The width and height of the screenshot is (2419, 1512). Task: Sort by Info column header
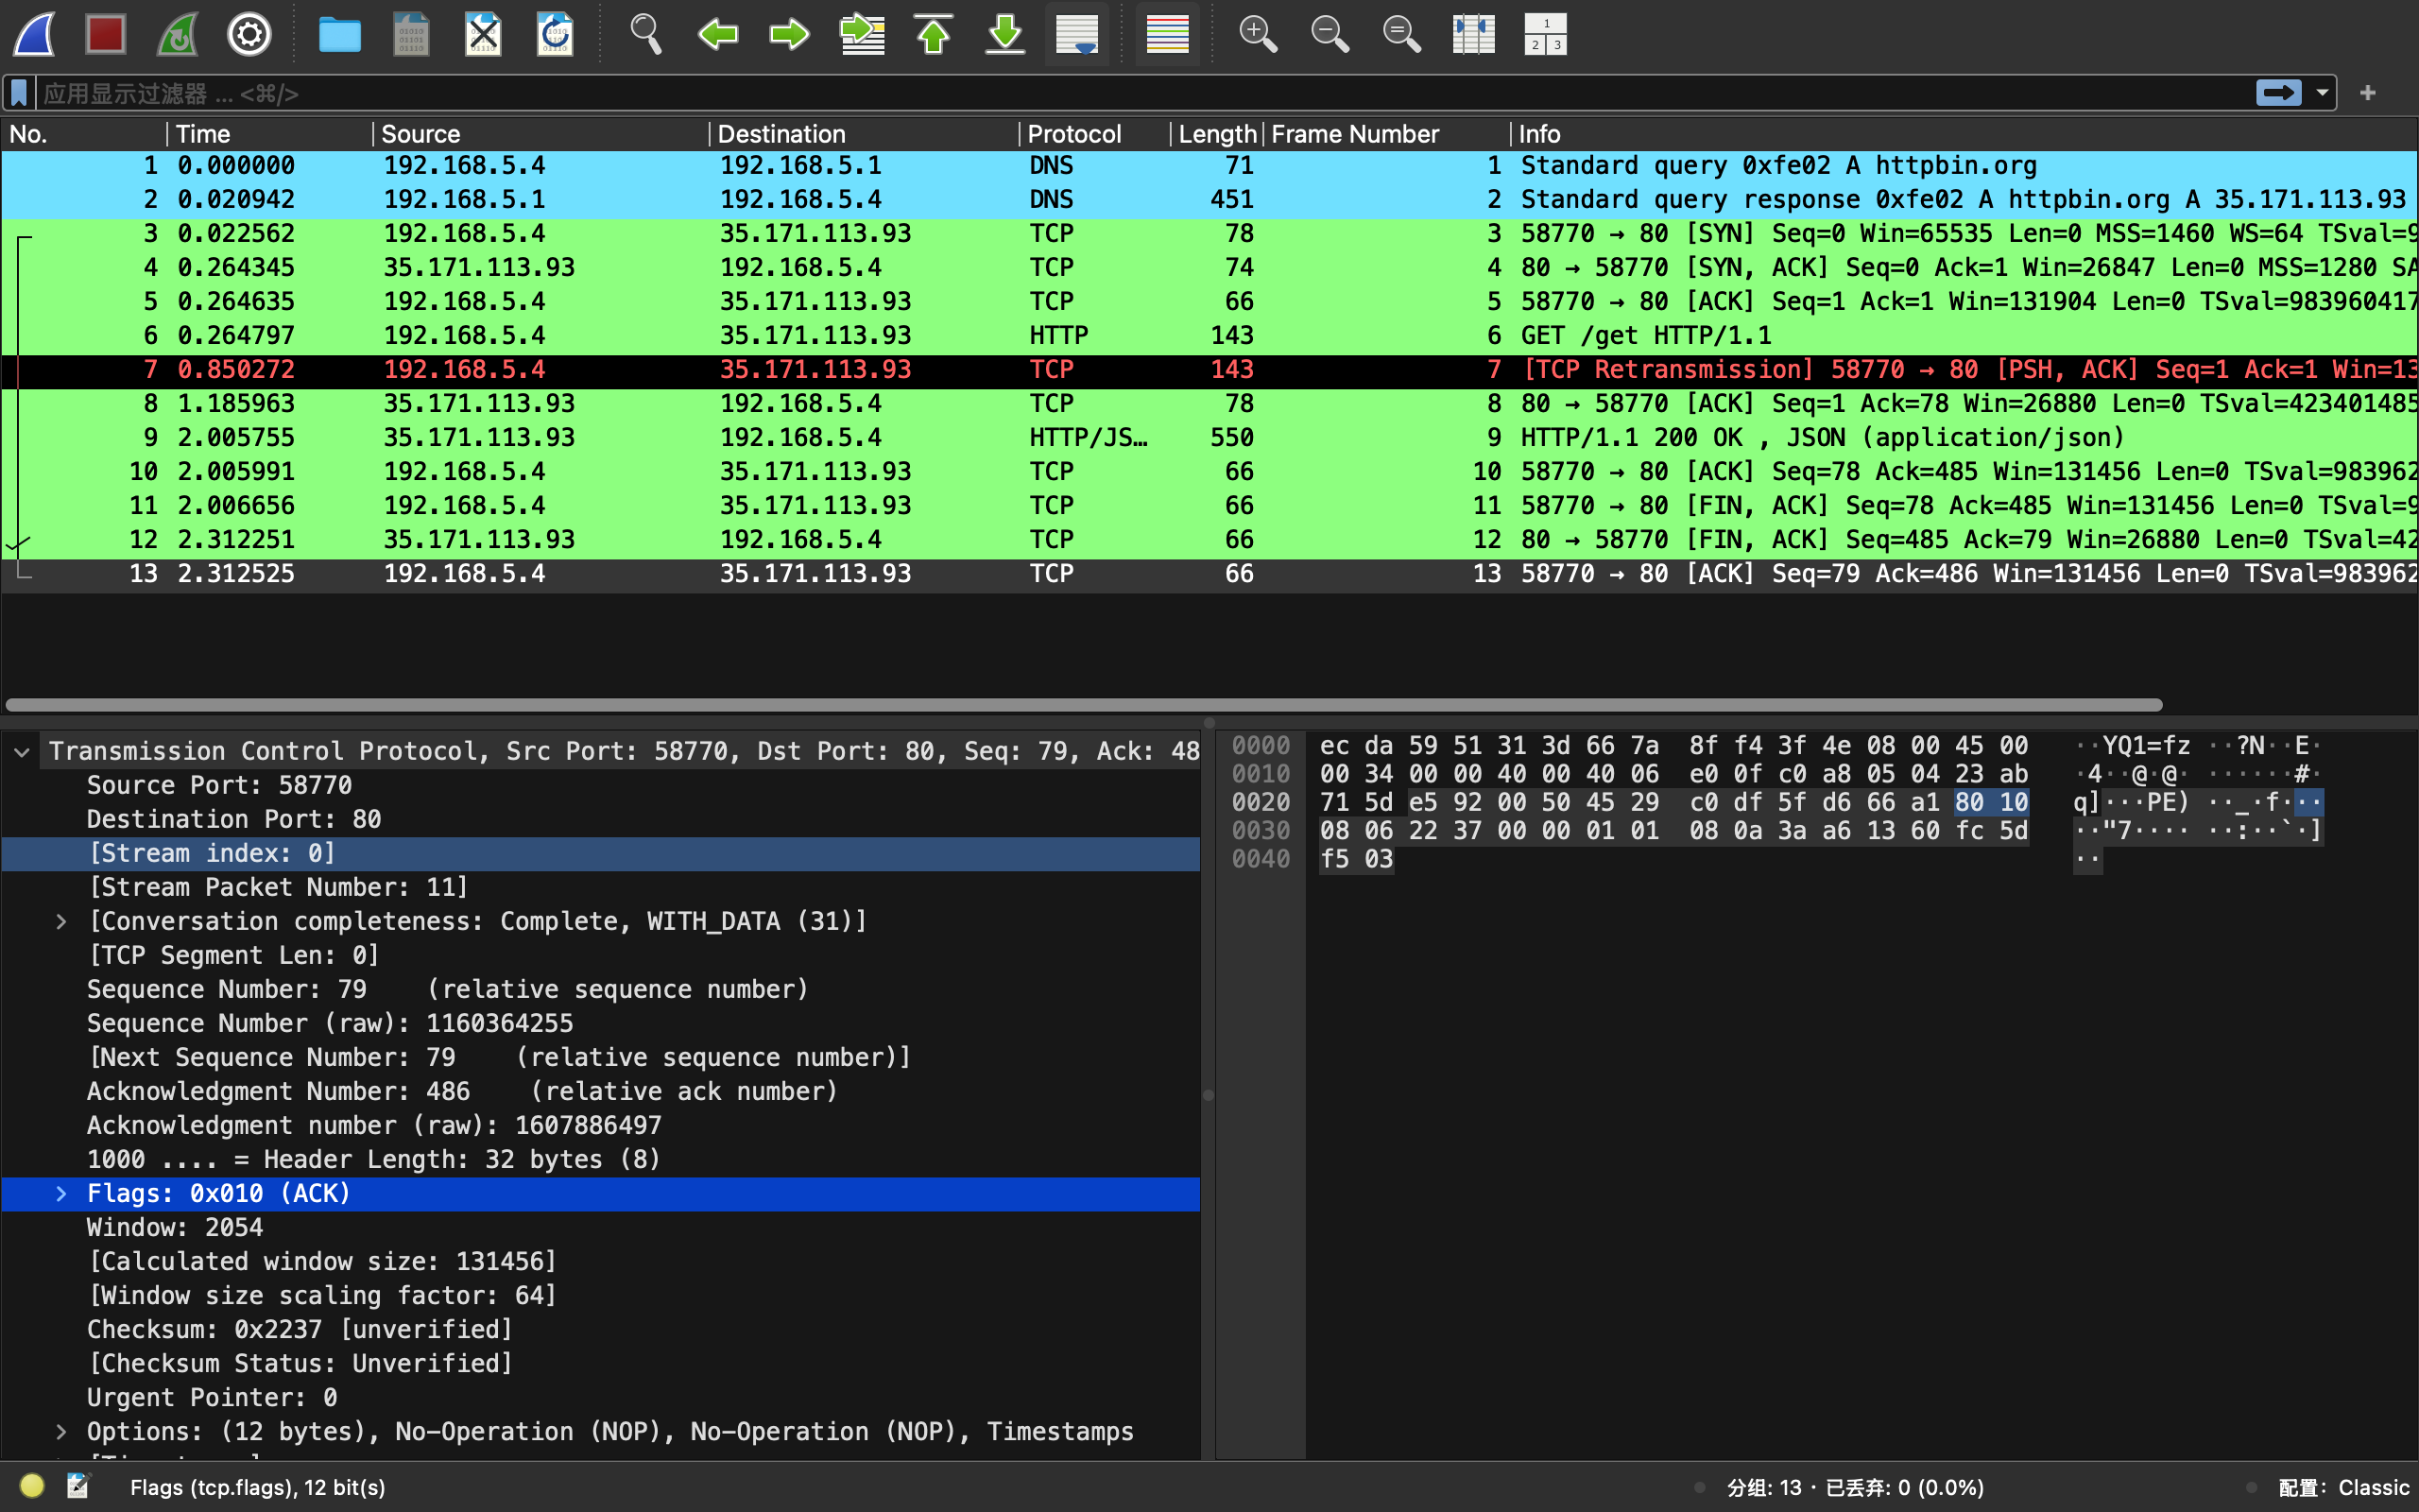1964,134
